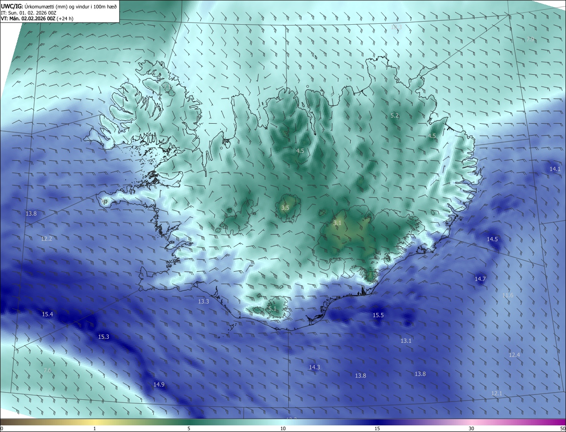
Task: Click the colour scale tick label 50
Action: coord(562,428)
